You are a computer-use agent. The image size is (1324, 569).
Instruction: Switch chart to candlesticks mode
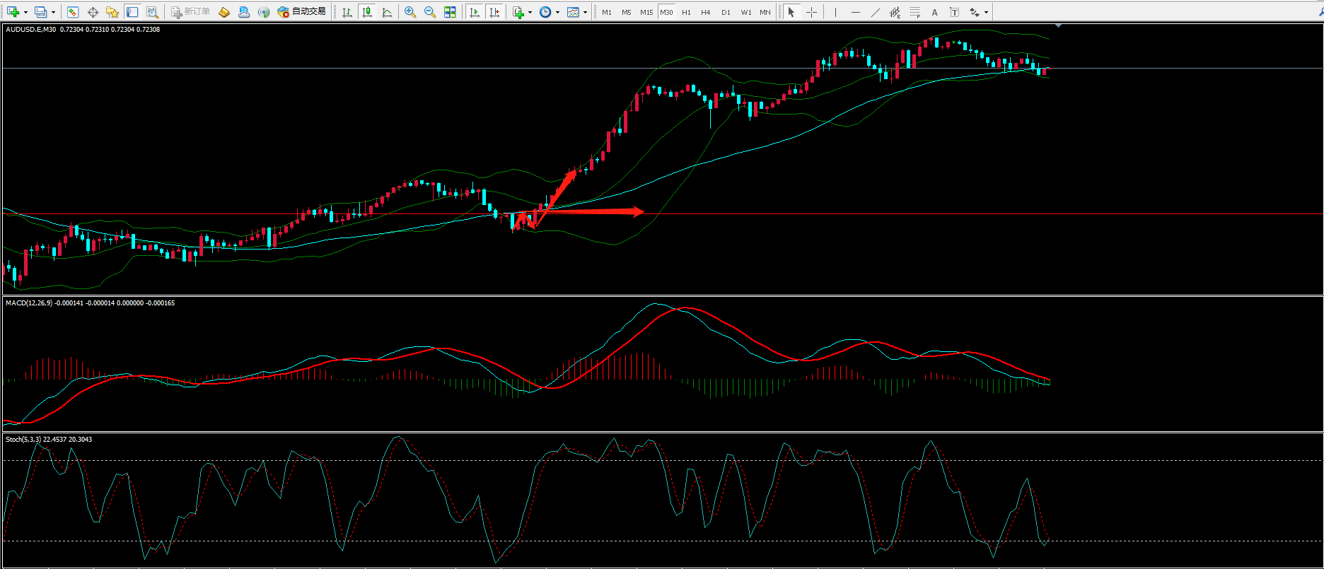(367, 12)
